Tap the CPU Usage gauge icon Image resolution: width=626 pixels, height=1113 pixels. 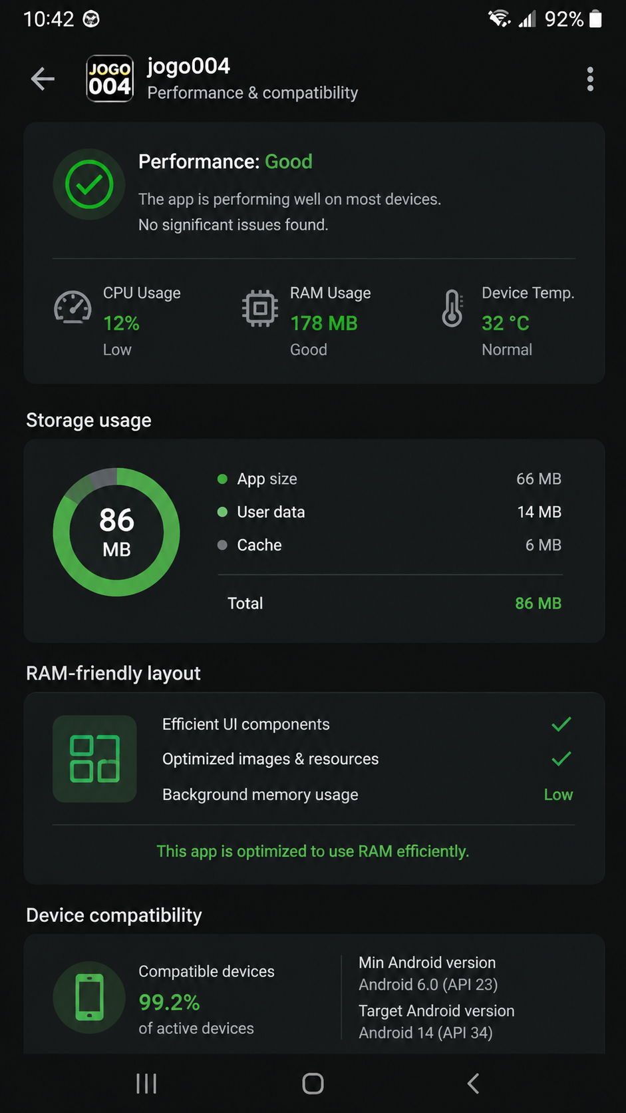73,308
